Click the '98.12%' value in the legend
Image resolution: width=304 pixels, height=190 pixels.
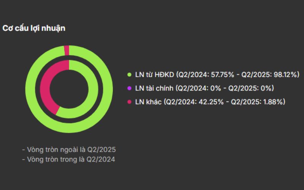point(287,74)
